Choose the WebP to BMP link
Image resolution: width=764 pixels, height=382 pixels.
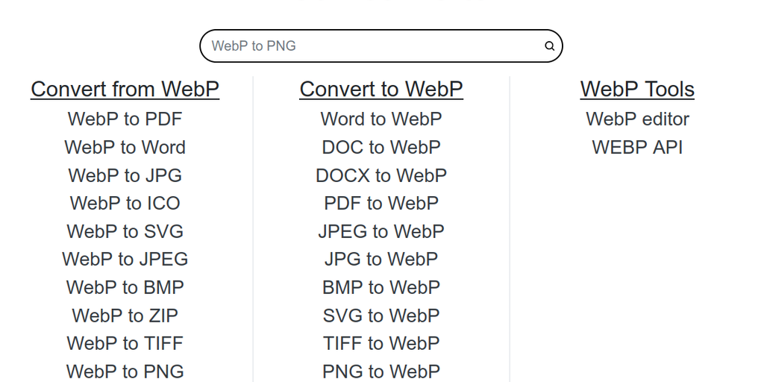125,287
